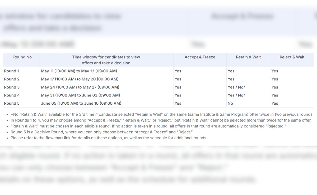Click the May 17 to May 20 time window
The height and width of the screenshot is (195, 317).
[x=80, y=79]
